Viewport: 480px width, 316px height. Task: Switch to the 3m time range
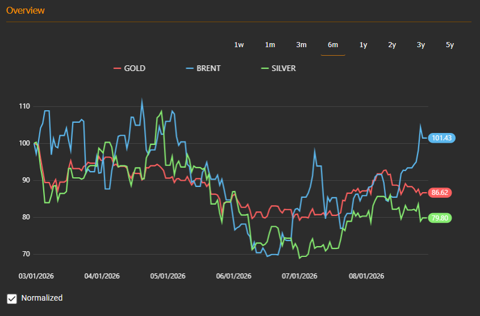pyautogui.click(x=301, y=45)
